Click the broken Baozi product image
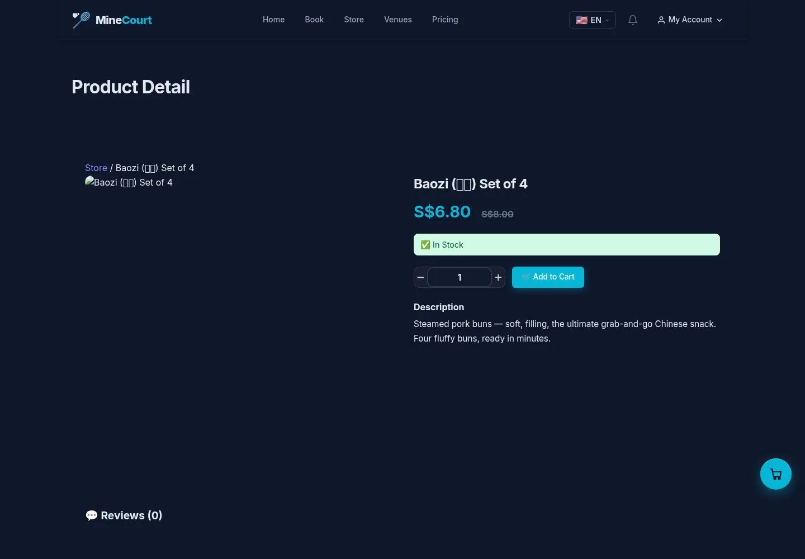Screen dimensions: 805x559 (129, 182)
